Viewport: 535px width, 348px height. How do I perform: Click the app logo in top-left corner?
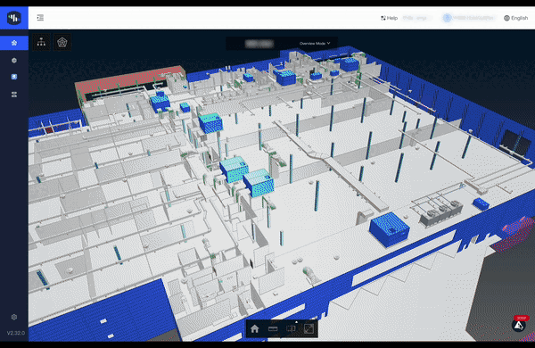point(14,18)
